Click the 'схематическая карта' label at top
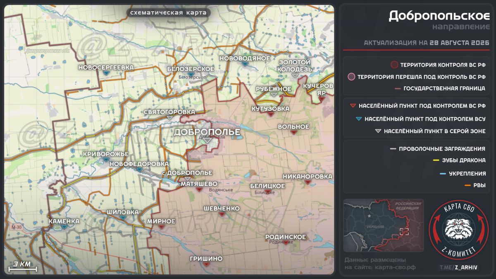 click(168, 13)
